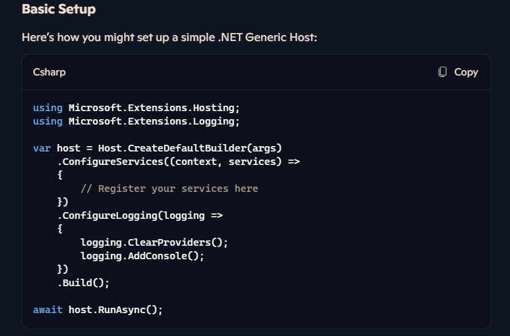The width and height of the screenshot is (510, 336).
Task: Click the Csharp language label
Action: point(49,72)
